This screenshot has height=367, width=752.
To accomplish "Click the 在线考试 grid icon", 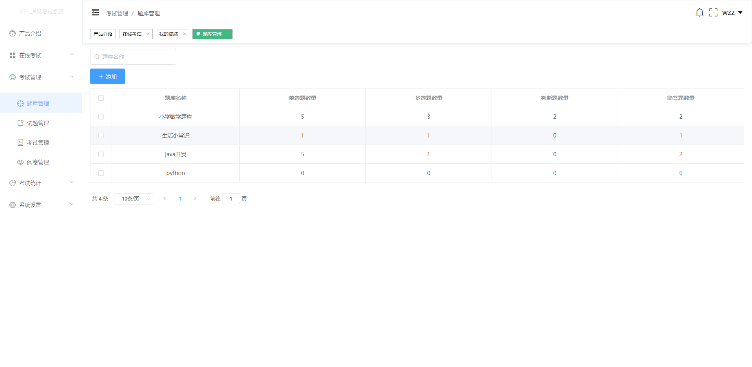I will (x=13, y=56).
